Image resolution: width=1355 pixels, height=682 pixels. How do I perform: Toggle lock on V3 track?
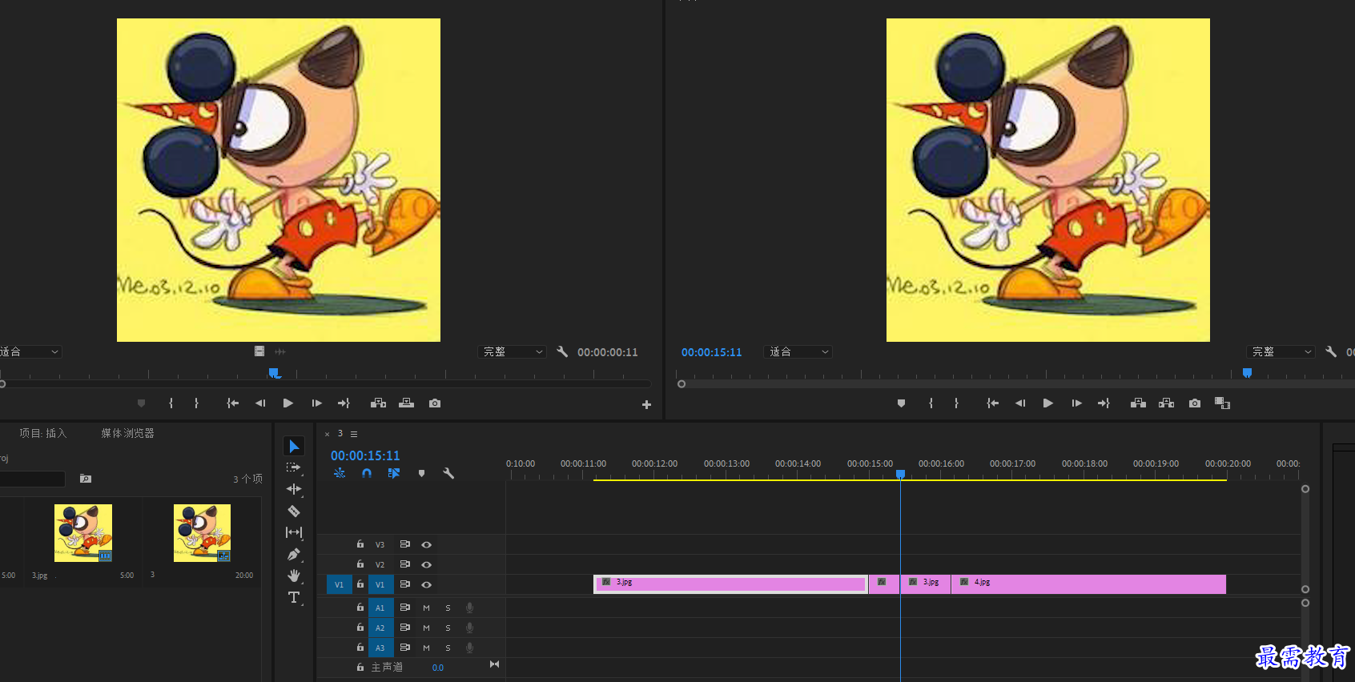click(x=360, y=544)
